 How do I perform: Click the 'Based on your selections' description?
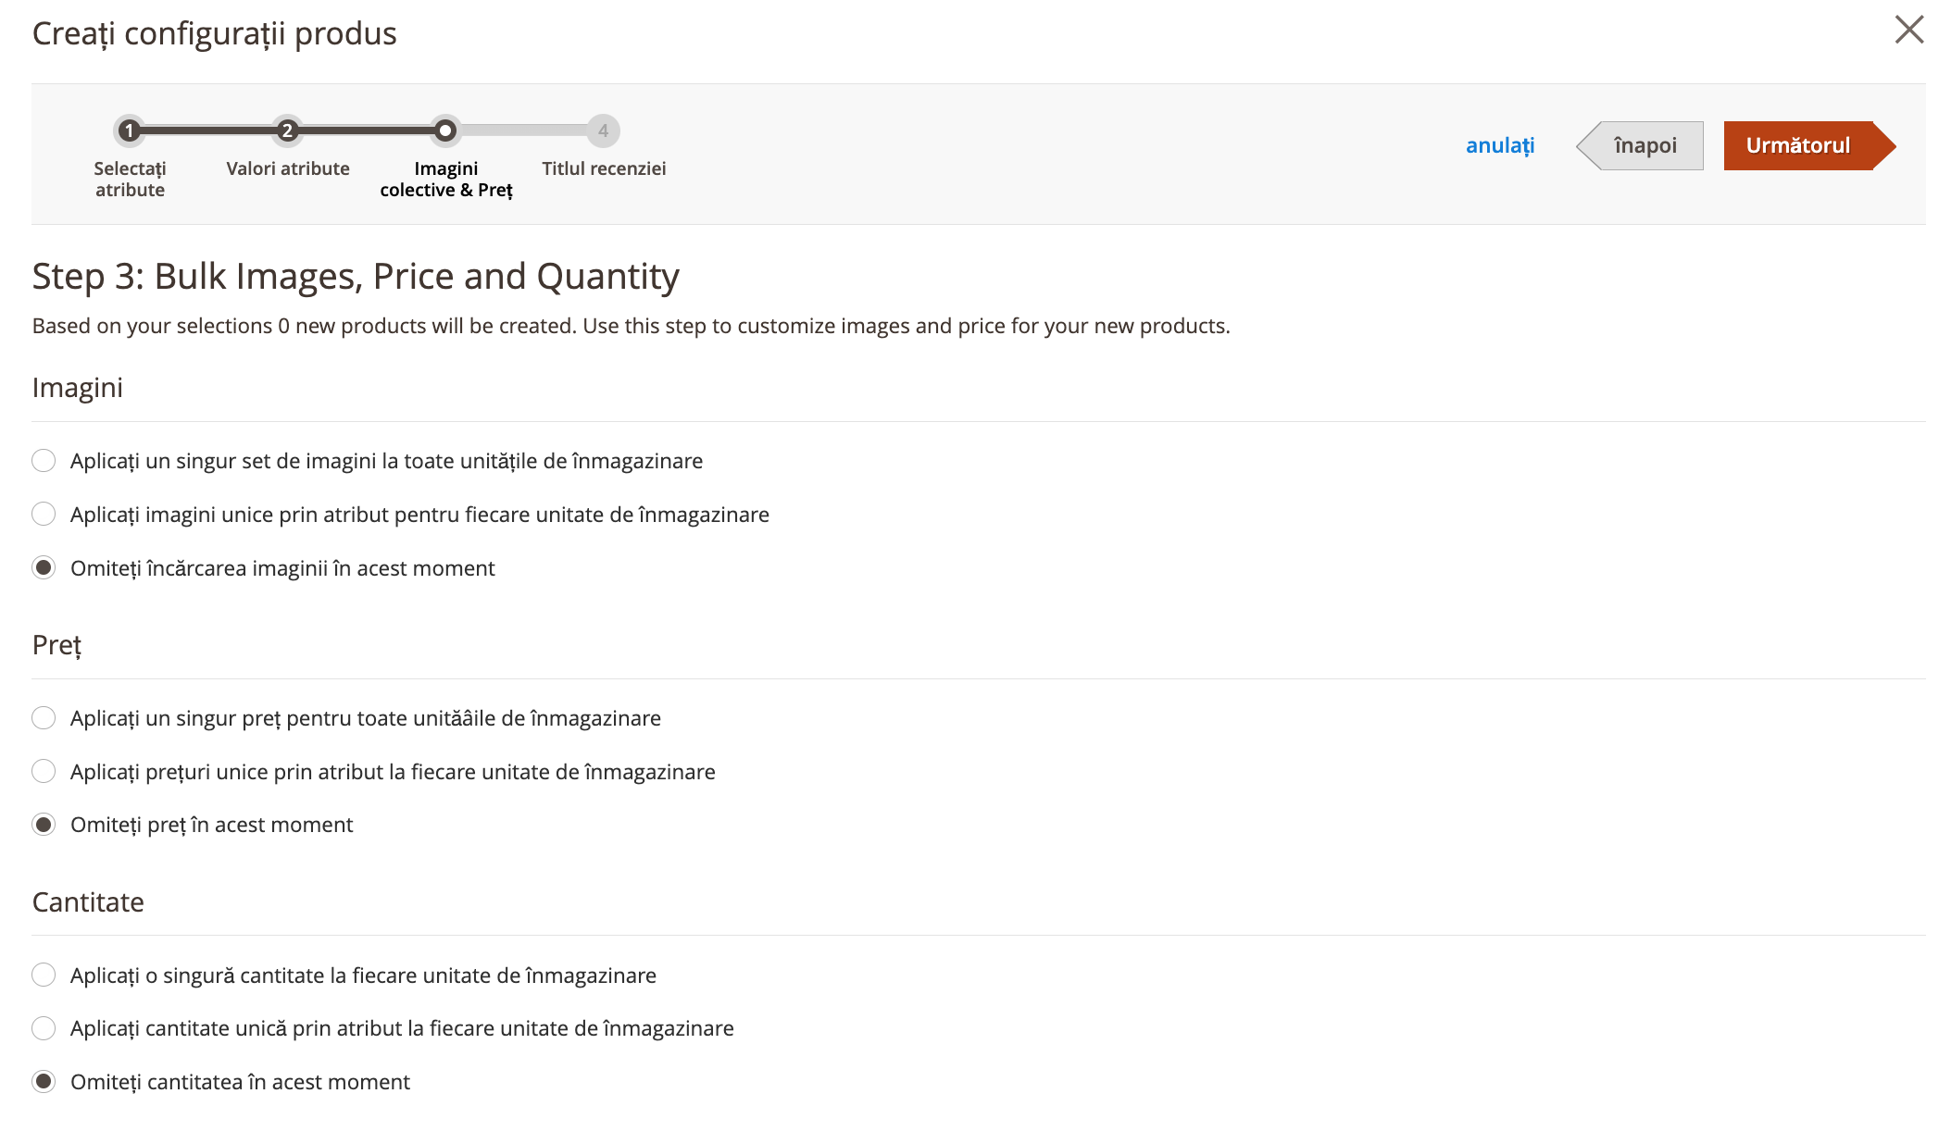click(632, 326)
